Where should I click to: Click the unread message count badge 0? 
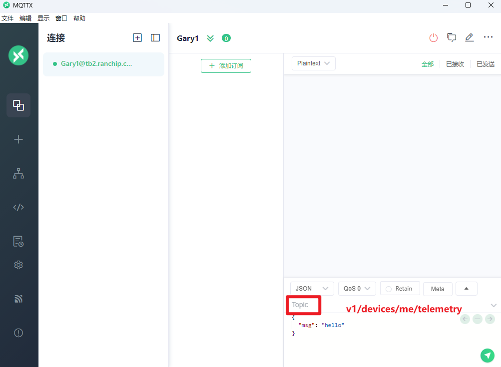click(x=226, y=38)
